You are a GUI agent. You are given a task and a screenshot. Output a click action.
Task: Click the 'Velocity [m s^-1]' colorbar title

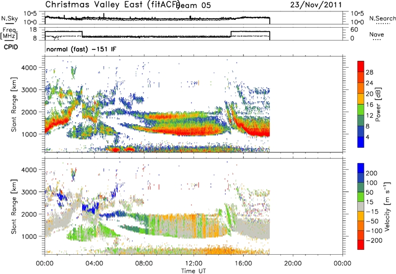(387, 206)
